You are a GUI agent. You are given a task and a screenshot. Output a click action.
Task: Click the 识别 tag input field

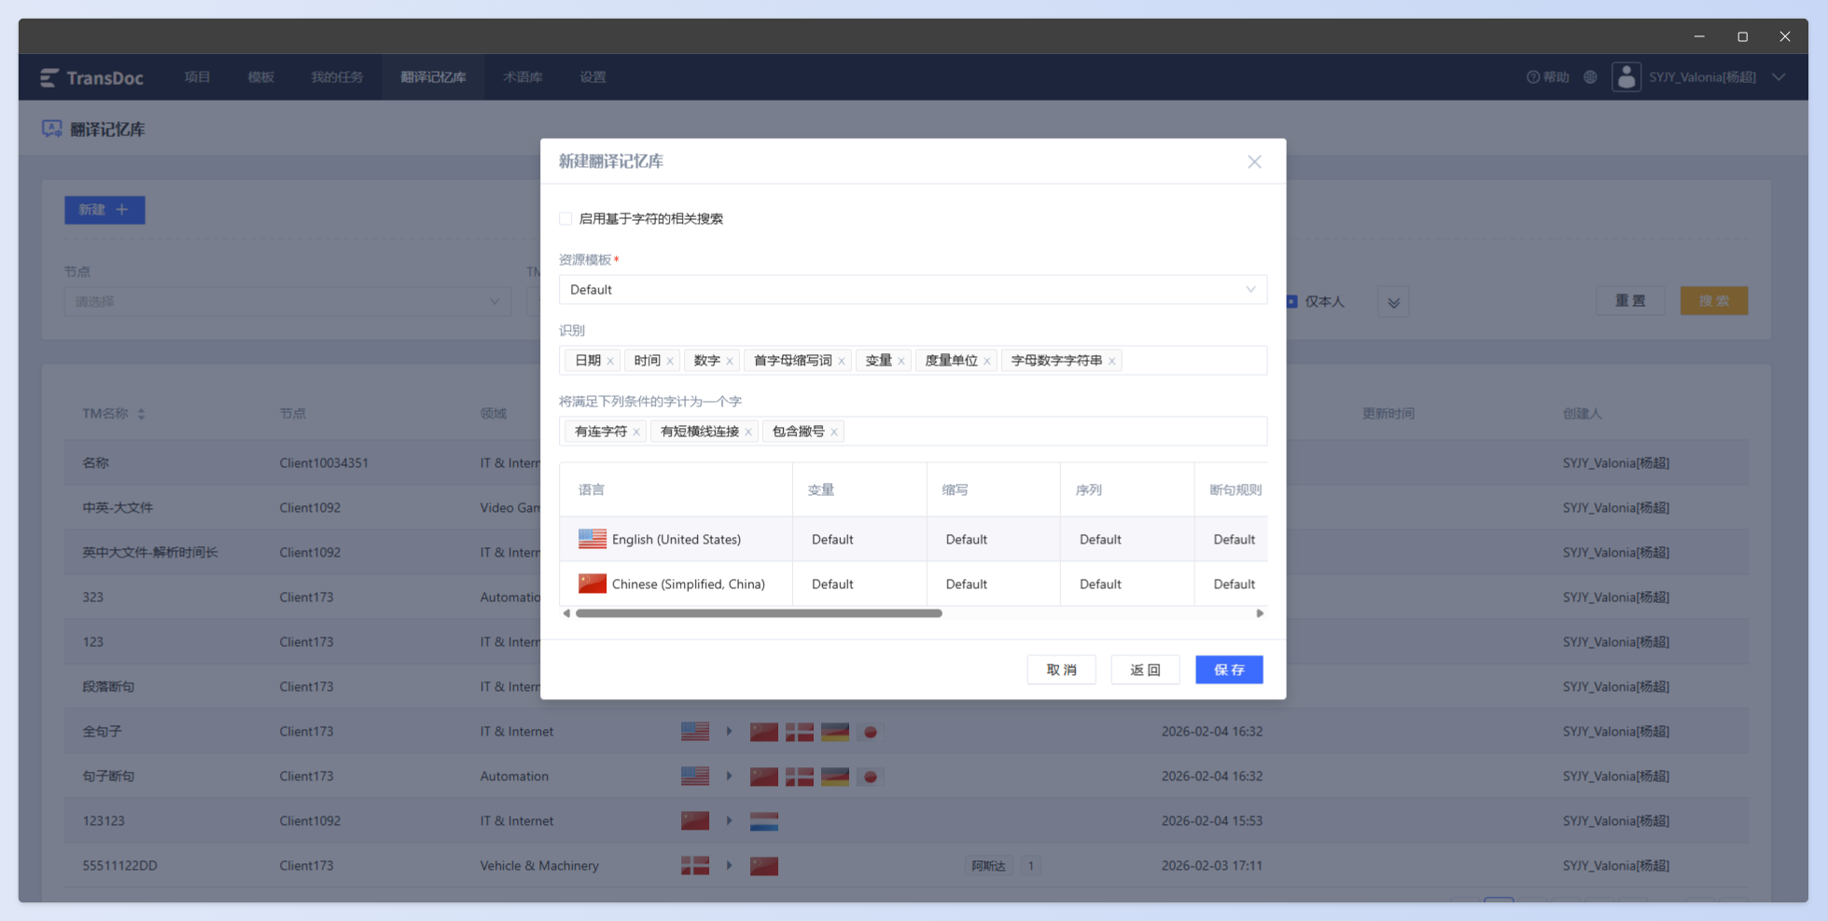[x=913, y=361]
